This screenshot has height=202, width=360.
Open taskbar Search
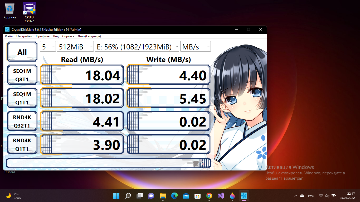(x=128, y=196)
